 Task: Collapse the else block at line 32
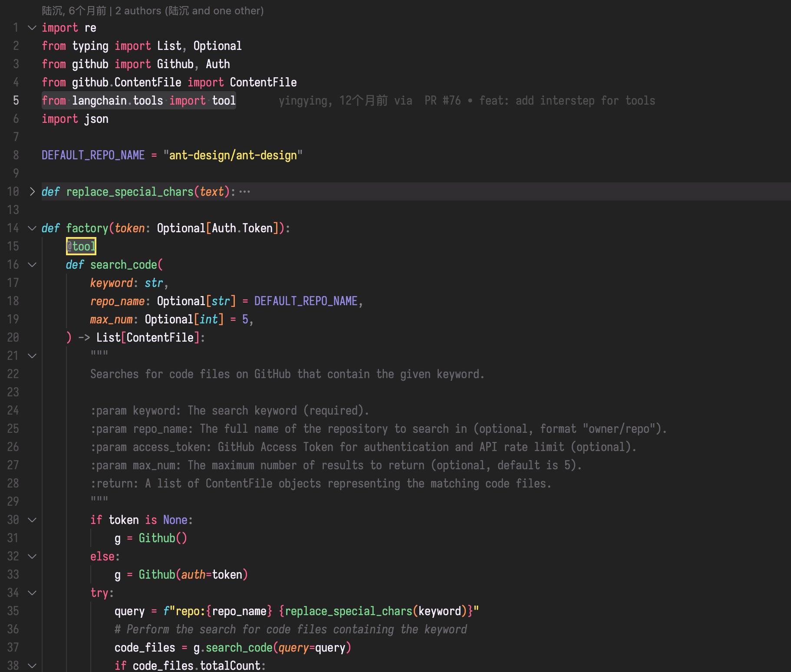click(x=32, y=557)
